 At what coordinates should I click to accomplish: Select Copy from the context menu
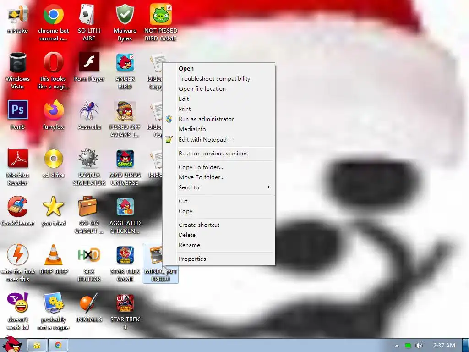(x=219, y=211)
